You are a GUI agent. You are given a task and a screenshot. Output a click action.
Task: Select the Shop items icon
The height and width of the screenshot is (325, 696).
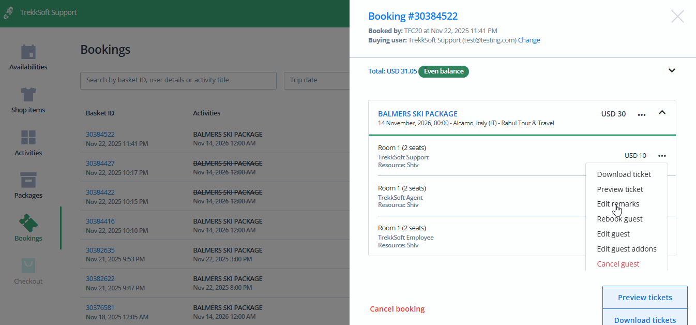pos(28,99)
